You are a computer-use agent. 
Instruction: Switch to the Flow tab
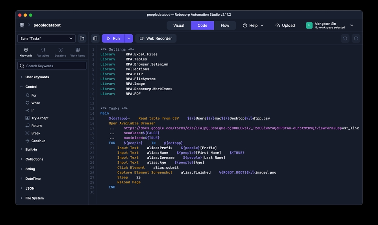coord(225,26)
